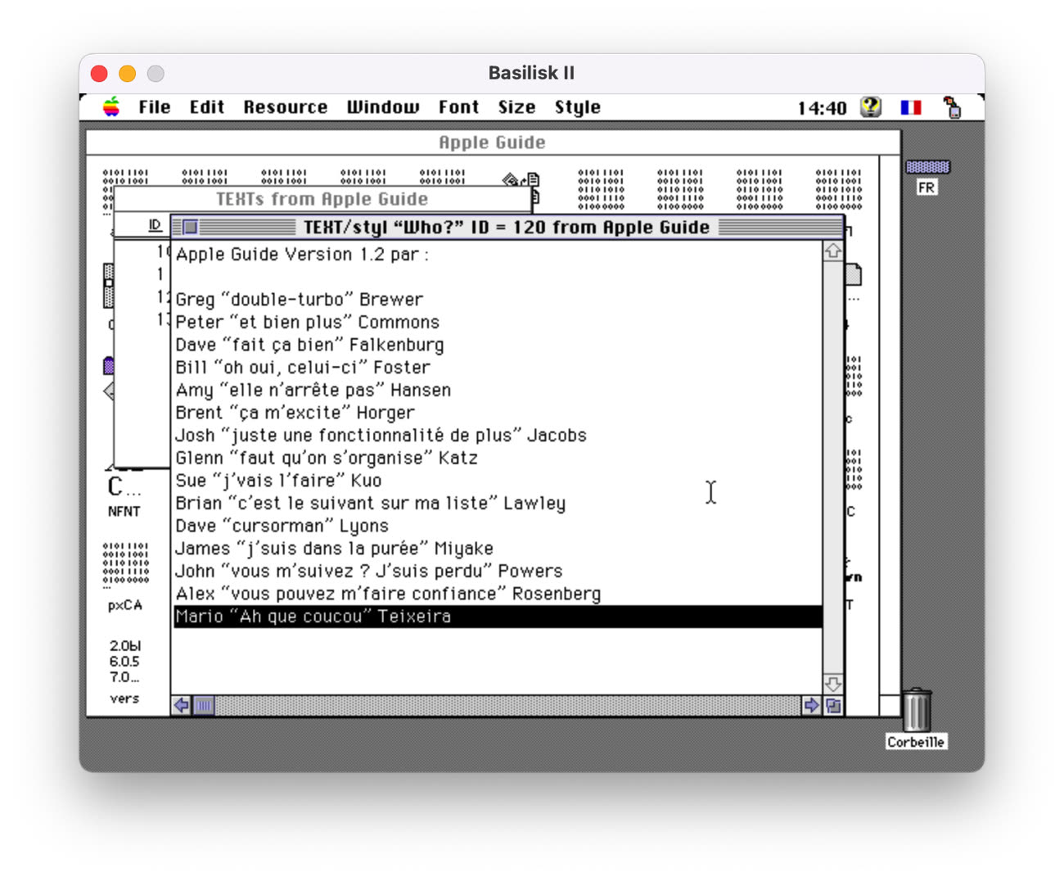Open the French flag keyboard menu
The image size is (1064, 877).
(910, 107)
